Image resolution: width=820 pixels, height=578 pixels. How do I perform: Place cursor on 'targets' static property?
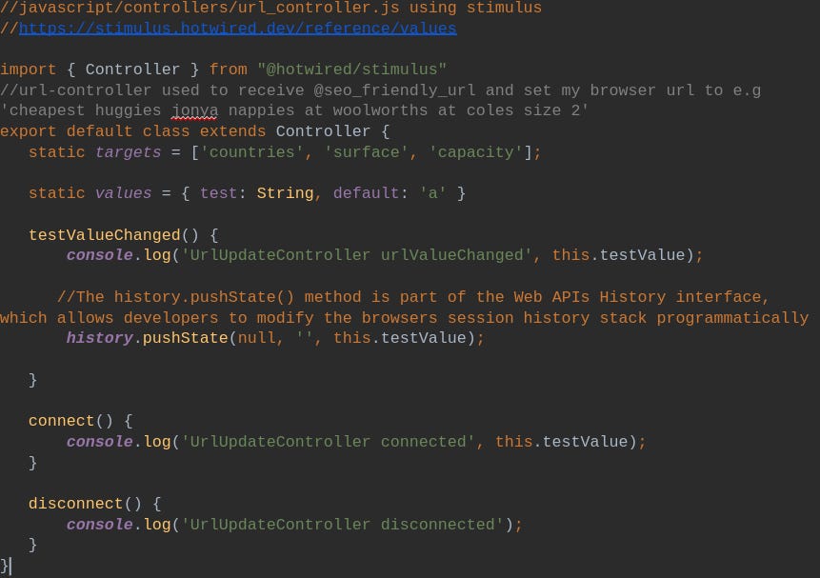coord(129,152)
